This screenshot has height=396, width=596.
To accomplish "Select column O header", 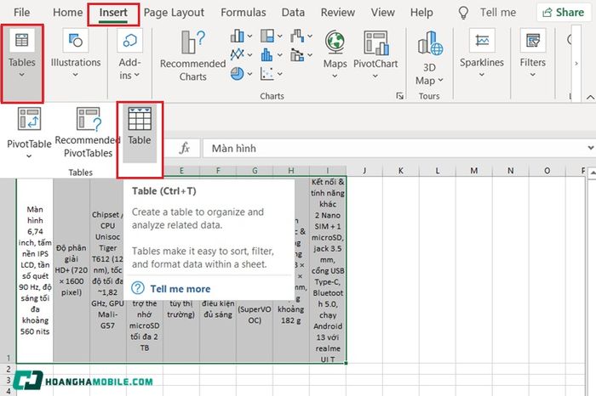I will [x=547, y=171].
